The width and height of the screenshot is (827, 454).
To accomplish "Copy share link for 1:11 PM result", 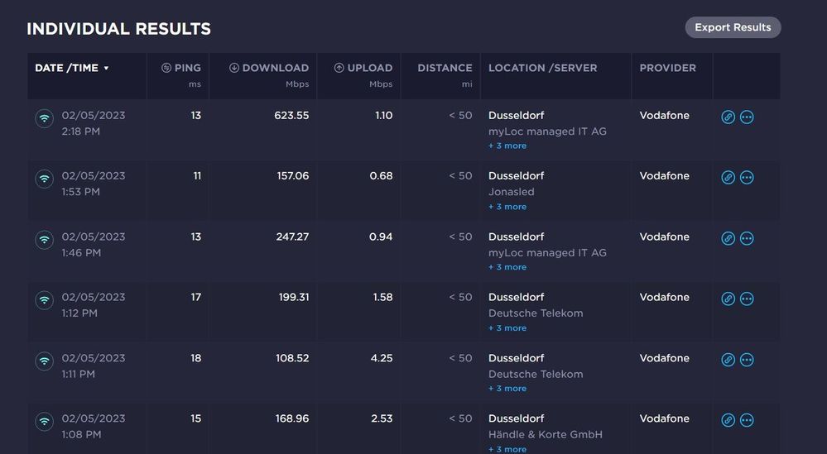I will point(728,360).
